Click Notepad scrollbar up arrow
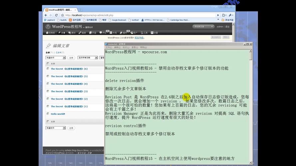 pyautogui.click(x=250, y=51)
